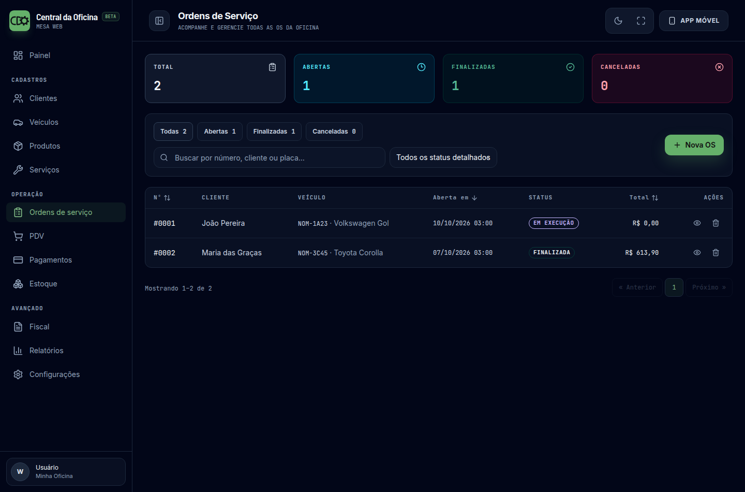Toggle dark mode with the moon icon

618,21
